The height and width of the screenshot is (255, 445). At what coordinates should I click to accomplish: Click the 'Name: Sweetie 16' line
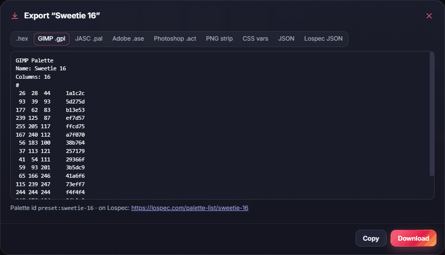coord(41,68)
